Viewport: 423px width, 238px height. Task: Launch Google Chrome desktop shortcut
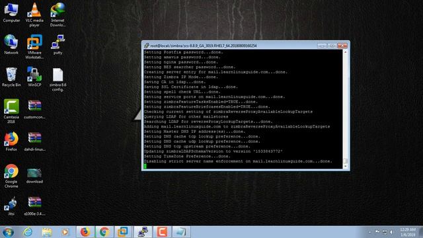(11, 176)
